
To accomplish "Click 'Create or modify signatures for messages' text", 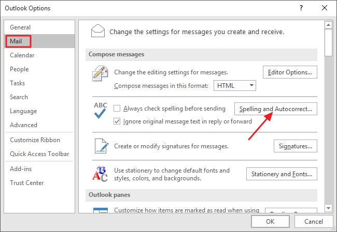I will (x=171, y=146).
